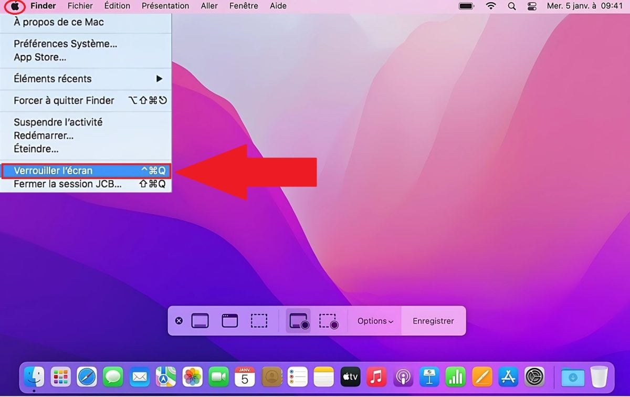Viewport: 630px width, 397px height.
Task: Open the Fichier menu
Action: tap(80, 6)
